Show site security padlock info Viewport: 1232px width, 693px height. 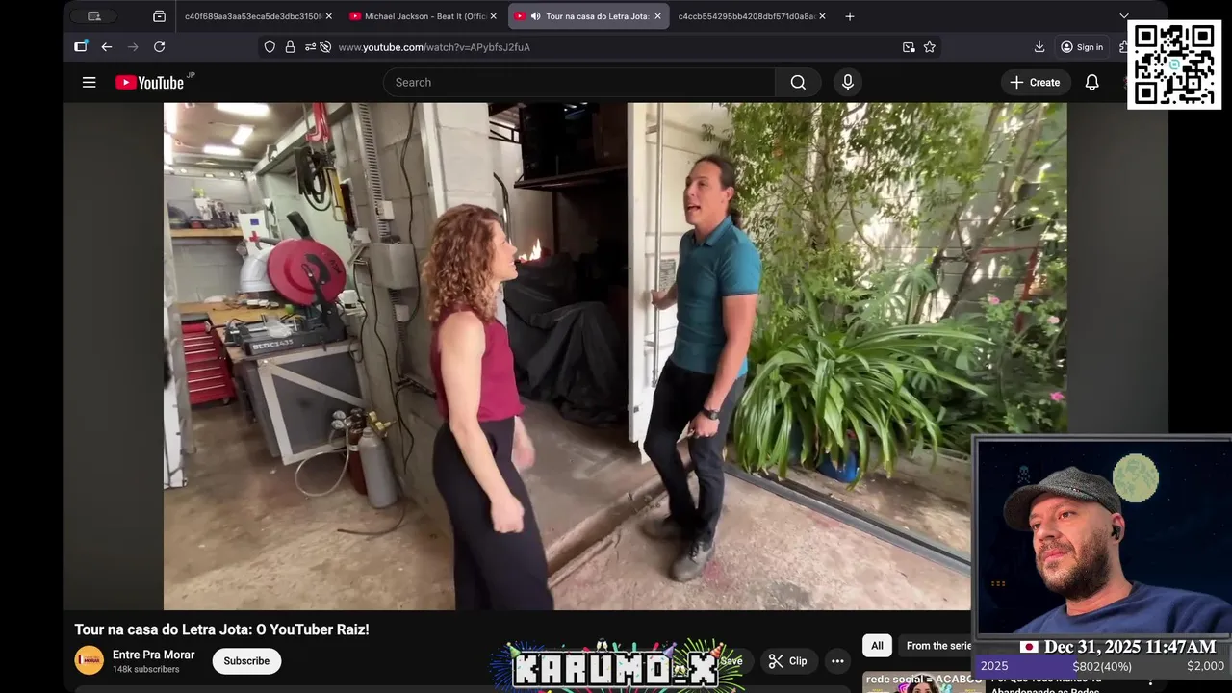[290, 47]
